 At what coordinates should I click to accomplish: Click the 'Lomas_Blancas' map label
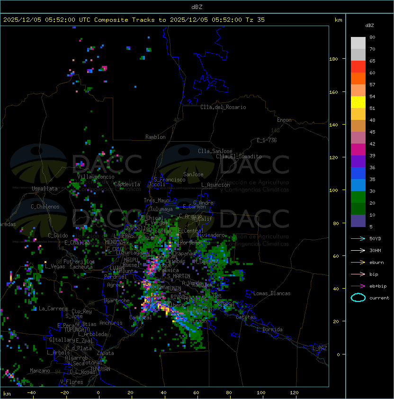click(x=272, y=293)
